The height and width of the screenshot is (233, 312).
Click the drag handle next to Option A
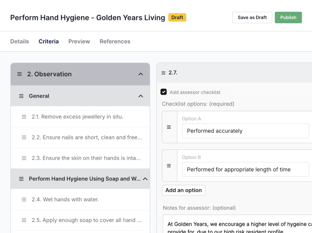point(170,127)
